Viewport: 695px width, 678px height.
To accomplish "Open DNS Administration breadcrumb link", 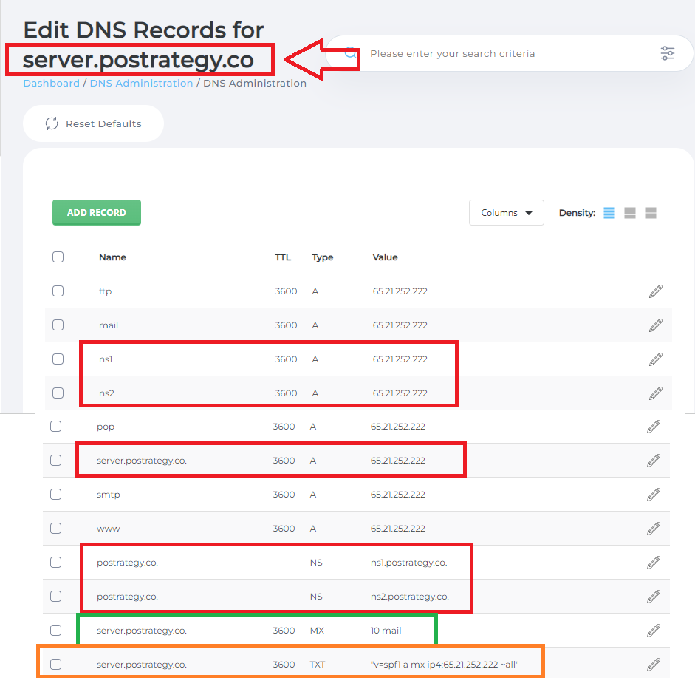I will click(x=140, y=83).
